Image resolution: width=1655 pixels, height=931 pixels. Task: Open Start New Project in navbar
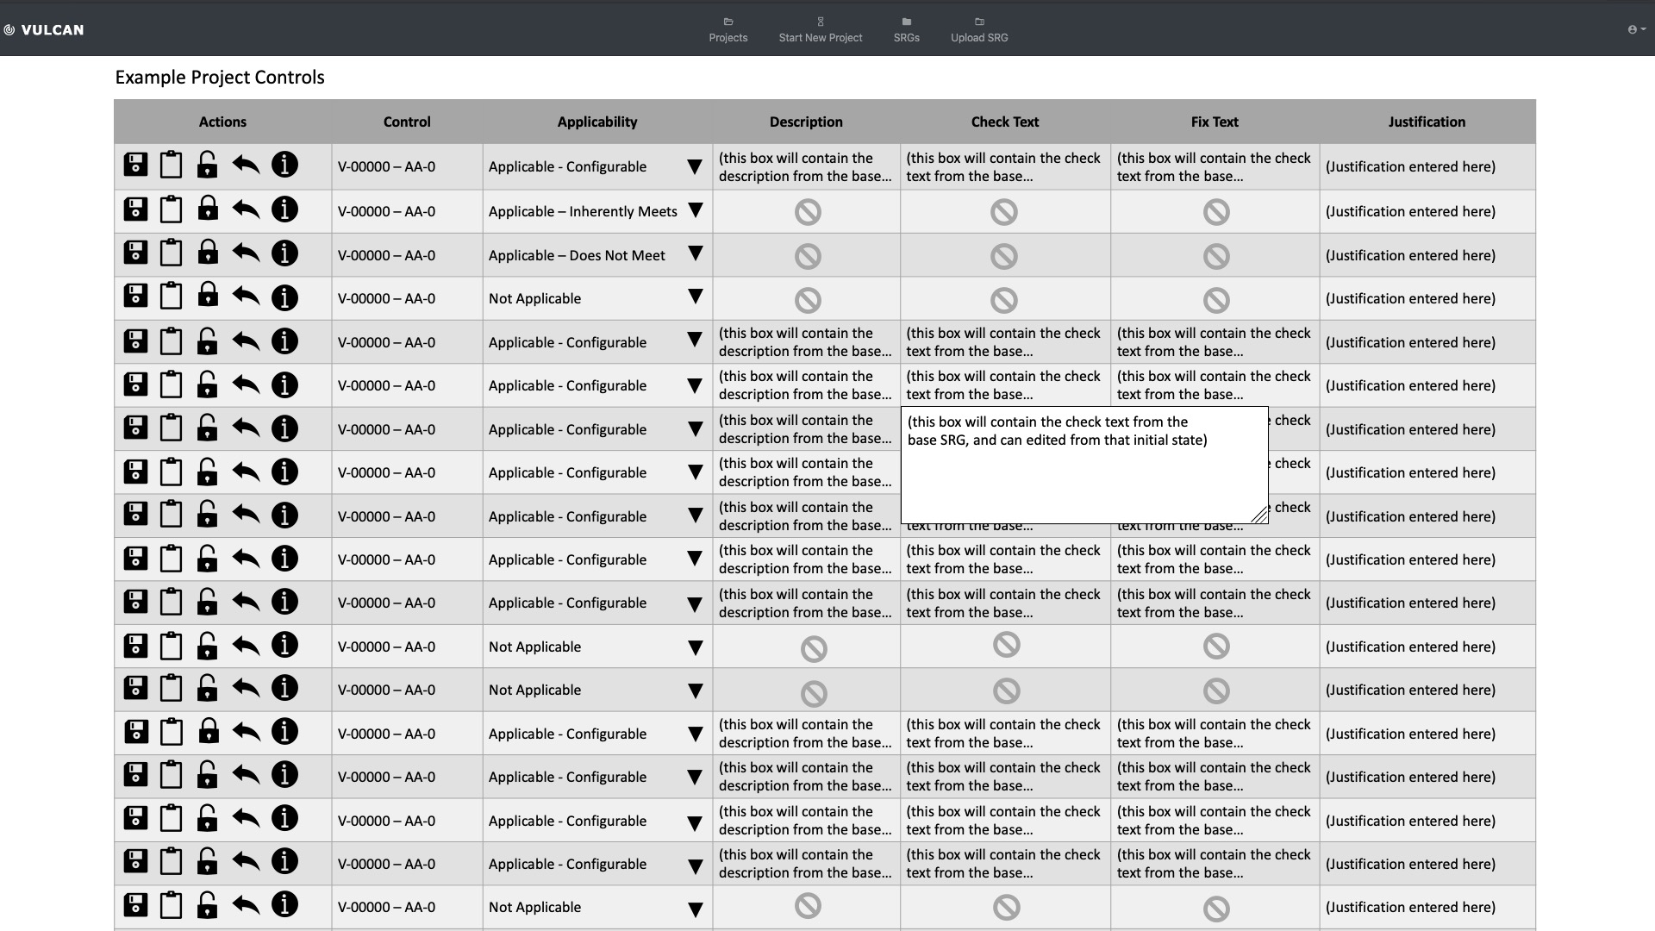820,29
